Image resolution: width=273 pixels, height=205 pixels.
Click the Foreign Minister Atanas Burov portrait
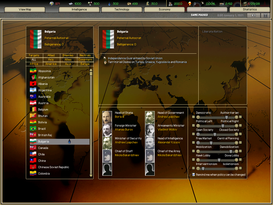(x=107, y=130)
